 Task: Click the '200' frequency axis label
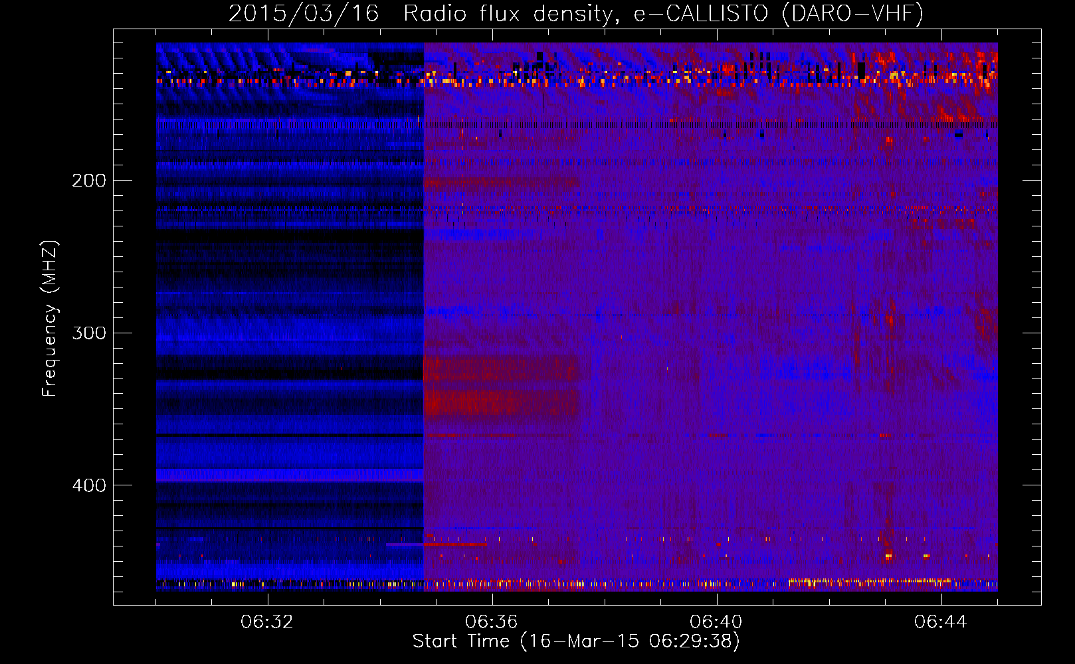(88, 181)
